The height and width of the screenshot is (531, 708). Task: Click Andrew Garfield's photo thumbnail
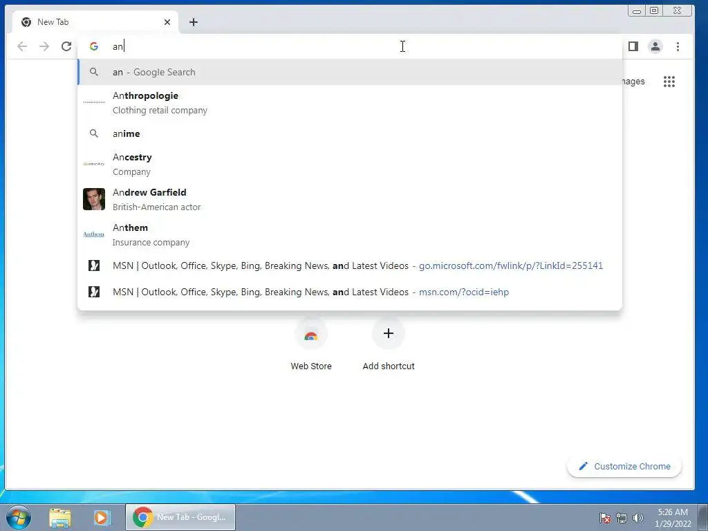94,199
